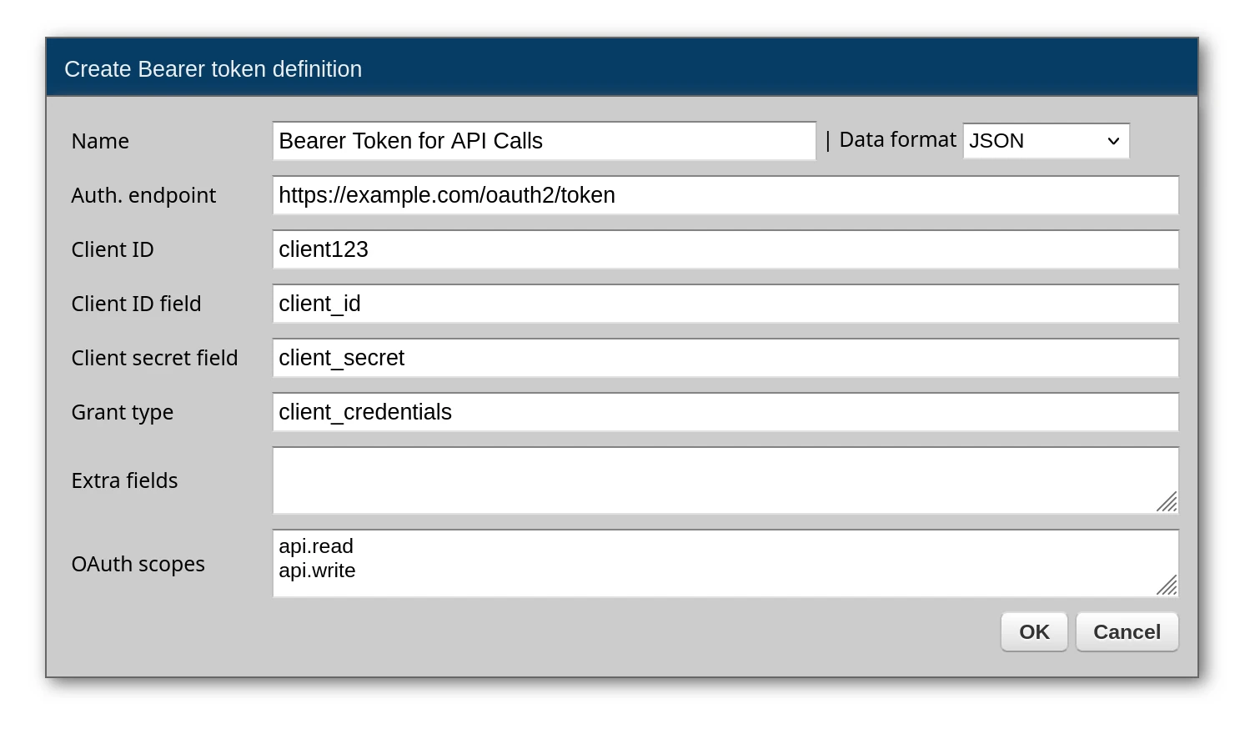Image resolution: width=1245 pixels, height=734 pixels.
Task: Click the 'Auth. endpoint' label text
Action: 143,195
